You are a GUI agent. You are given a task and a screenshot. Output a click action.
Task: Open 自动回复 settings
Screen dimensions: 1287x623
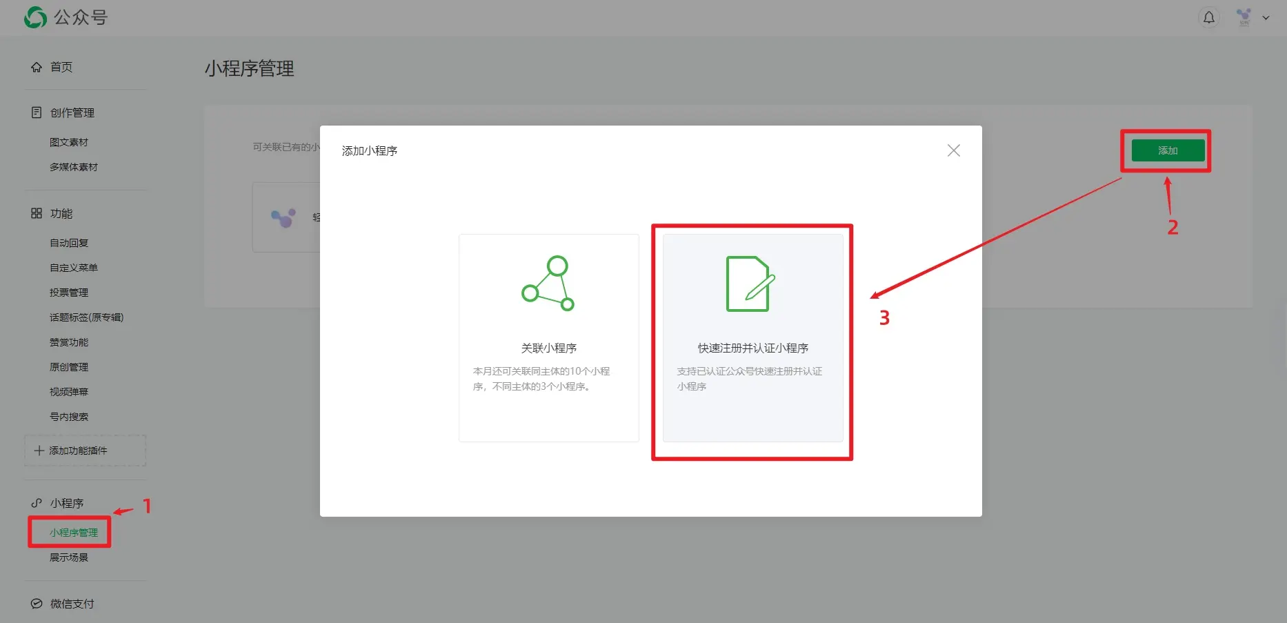tap(69, 243)
